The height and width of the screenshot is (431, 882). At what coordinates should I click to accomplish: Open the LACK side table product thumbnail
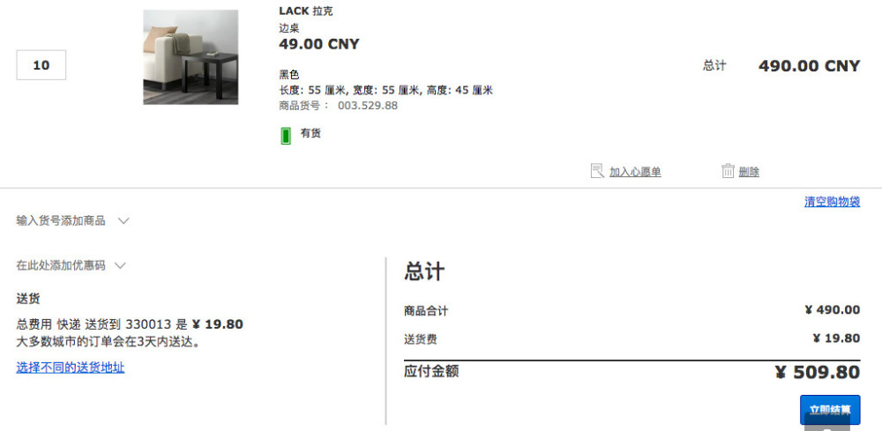(x=191, y=56)
